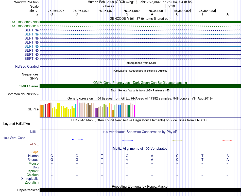Click the cyan bar in SEPT9 expression chart
The image size is (241, 196).
click(x=76, y=111)
